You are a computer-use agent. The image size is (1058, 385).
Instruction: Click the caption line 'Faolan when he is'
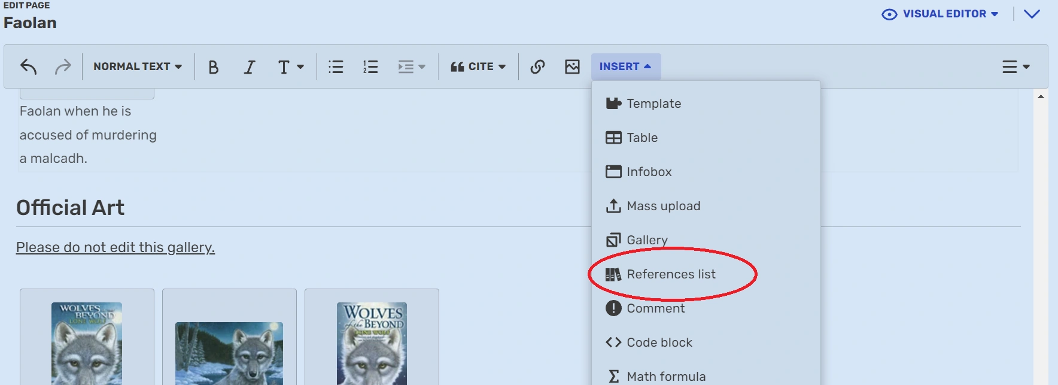(x=75, y=111)
